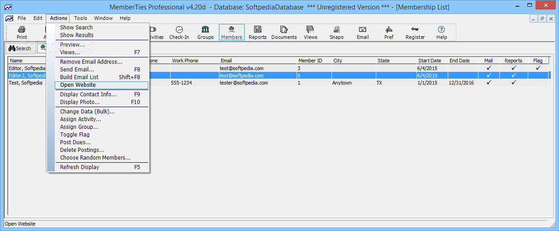Viewport: 559px width, 231px height.
Task: Select Delete Postings... menu entry
Action: (x=102, y=150)
